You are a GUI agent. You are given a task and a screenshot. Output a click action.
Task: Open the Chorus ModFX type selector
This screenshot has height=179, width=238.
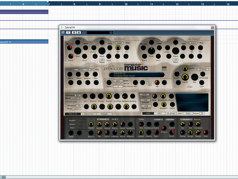coord(104,119)
